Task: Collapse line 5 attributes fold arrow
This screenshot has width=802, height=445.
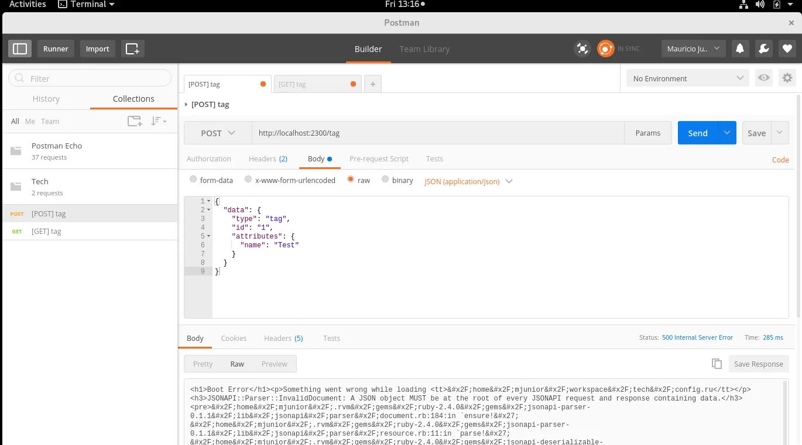Action: pyautogui.click(x=208, y=236)
